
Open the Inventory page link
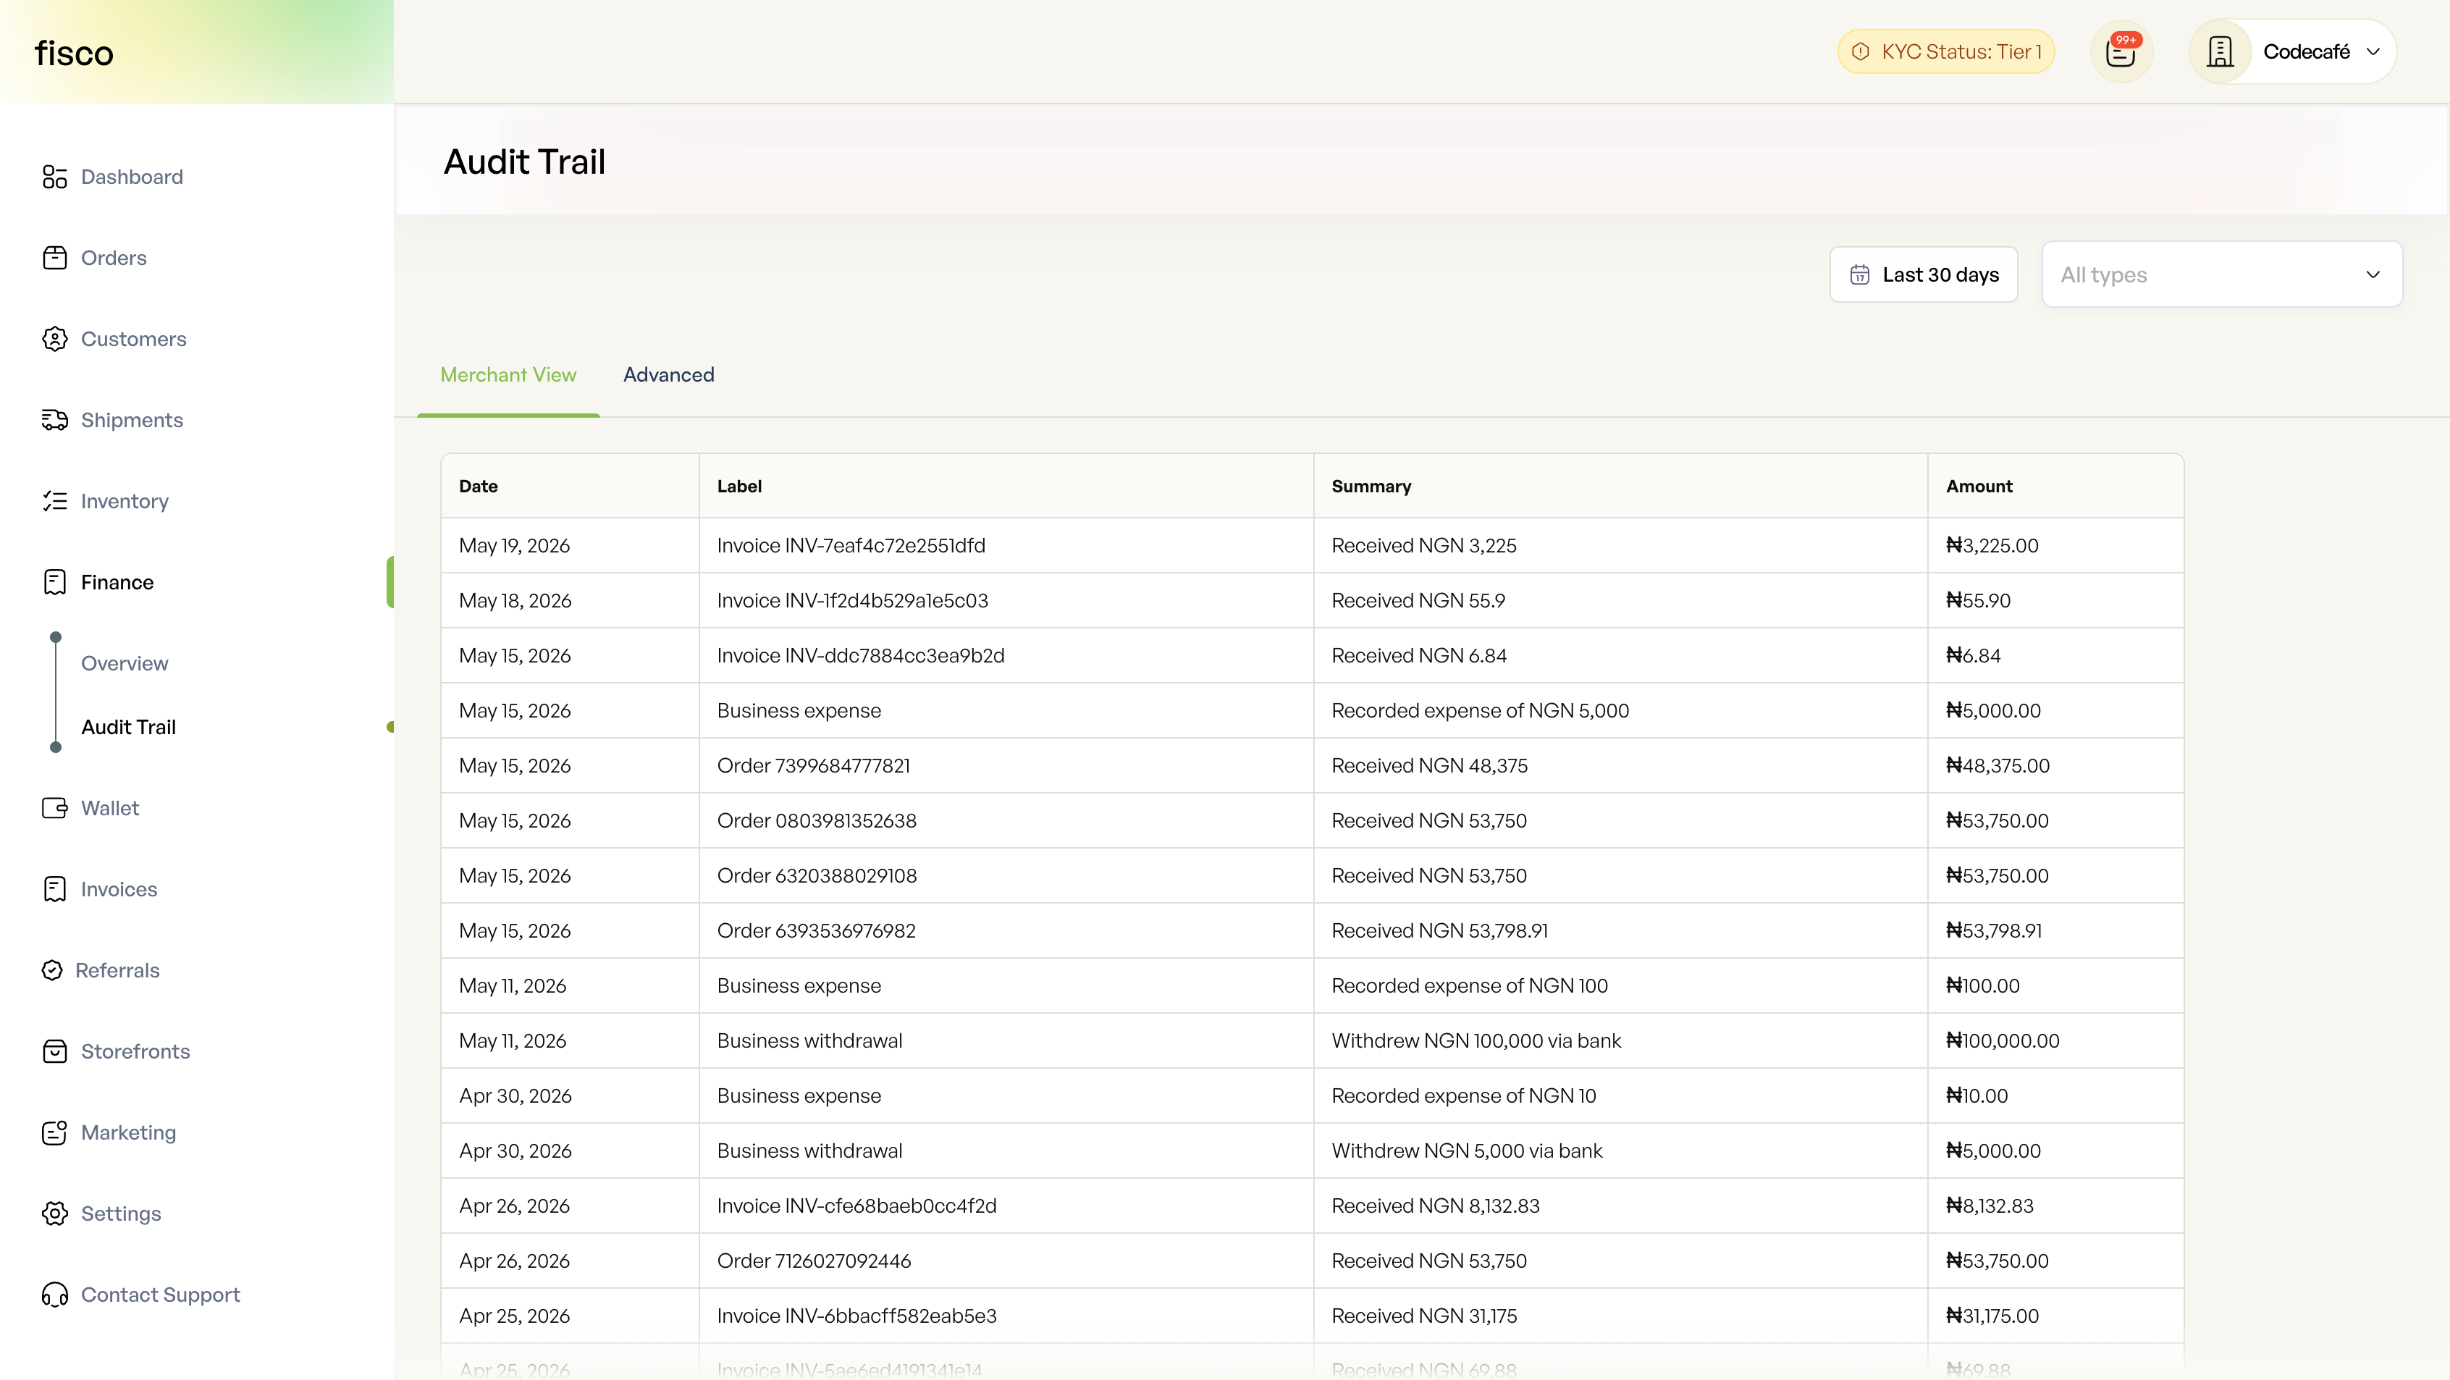pos(125,501)
